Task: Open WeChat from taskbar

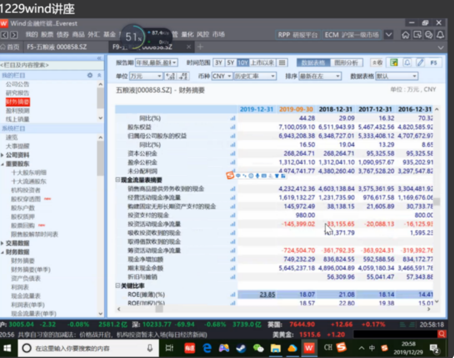Action: (258, 348)
